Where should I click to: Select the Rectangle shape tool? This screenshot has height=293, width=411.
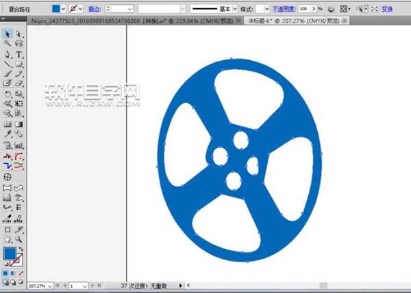pyautogui.click(x=18, y=64)
